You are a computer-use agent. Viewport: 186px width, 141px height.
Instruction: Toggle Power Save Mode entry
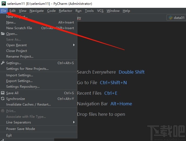[x=39, y=129]
